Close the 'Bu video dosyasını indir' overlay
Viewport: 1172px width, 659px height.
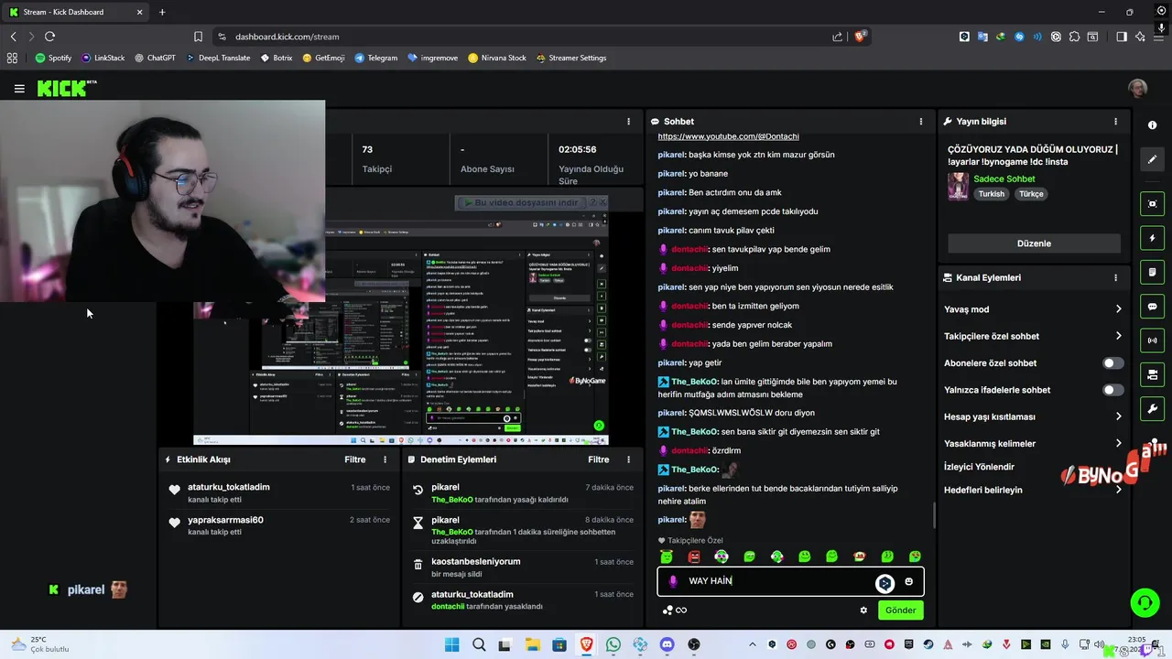602,202
